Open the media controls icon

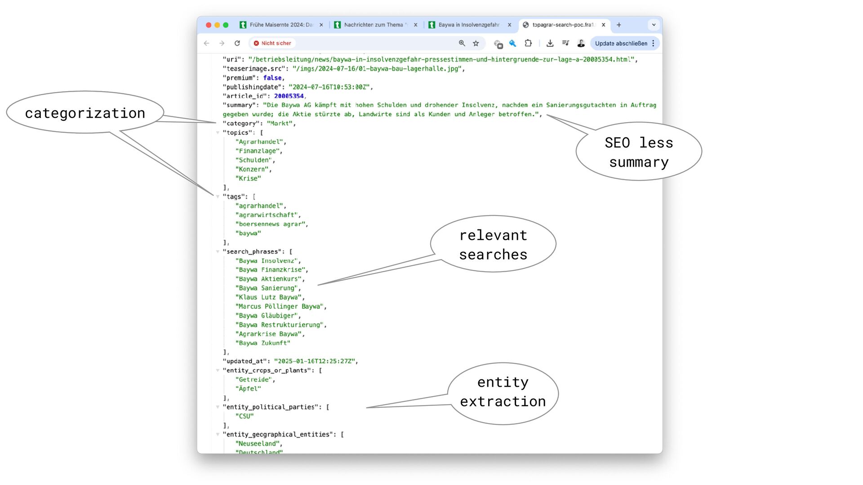[565, 43]
